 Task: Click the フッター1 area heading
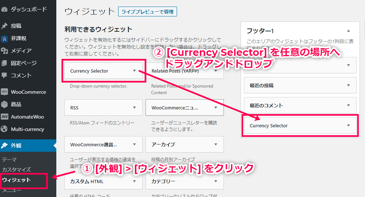[260, 31]
